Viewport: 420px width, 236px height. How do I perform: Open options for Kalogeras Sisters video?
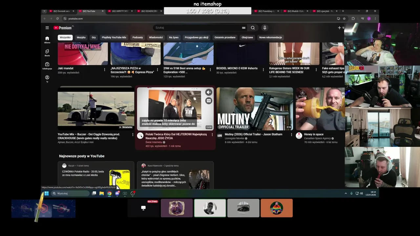coord(316,70)
